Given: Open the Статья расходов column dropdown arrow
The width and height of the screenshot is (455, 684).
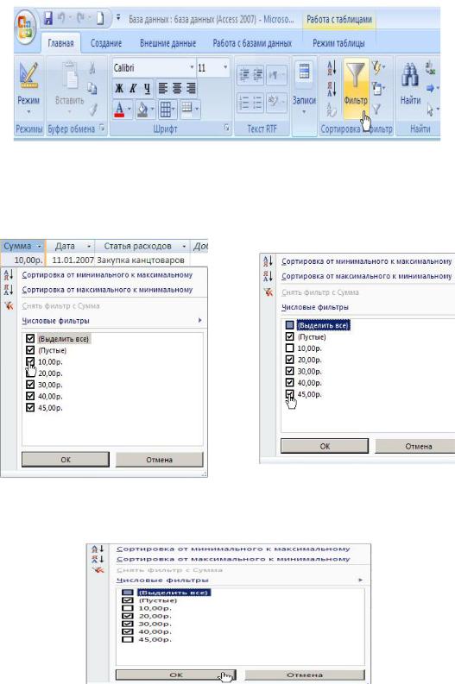Looking at the screenshot, I should point(184,247).
